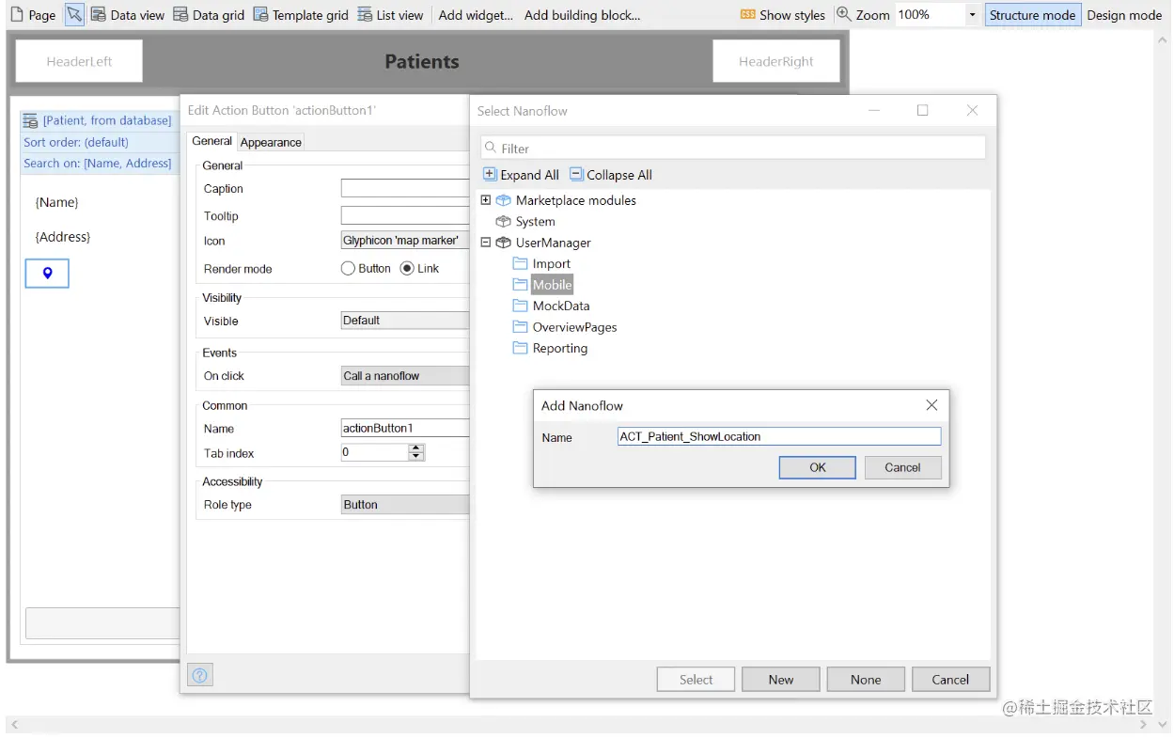The image size is (1174, 738).
Task: Select the MockData folder
Action: [561, 306]
